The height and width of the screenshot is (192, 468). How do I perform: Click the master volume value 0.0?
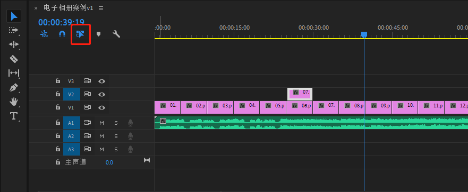pos(109,162)
